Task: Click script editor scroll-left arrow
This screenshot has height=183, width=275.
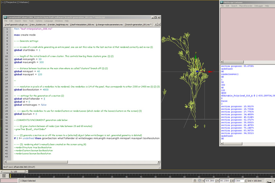Action: (5, 162)
